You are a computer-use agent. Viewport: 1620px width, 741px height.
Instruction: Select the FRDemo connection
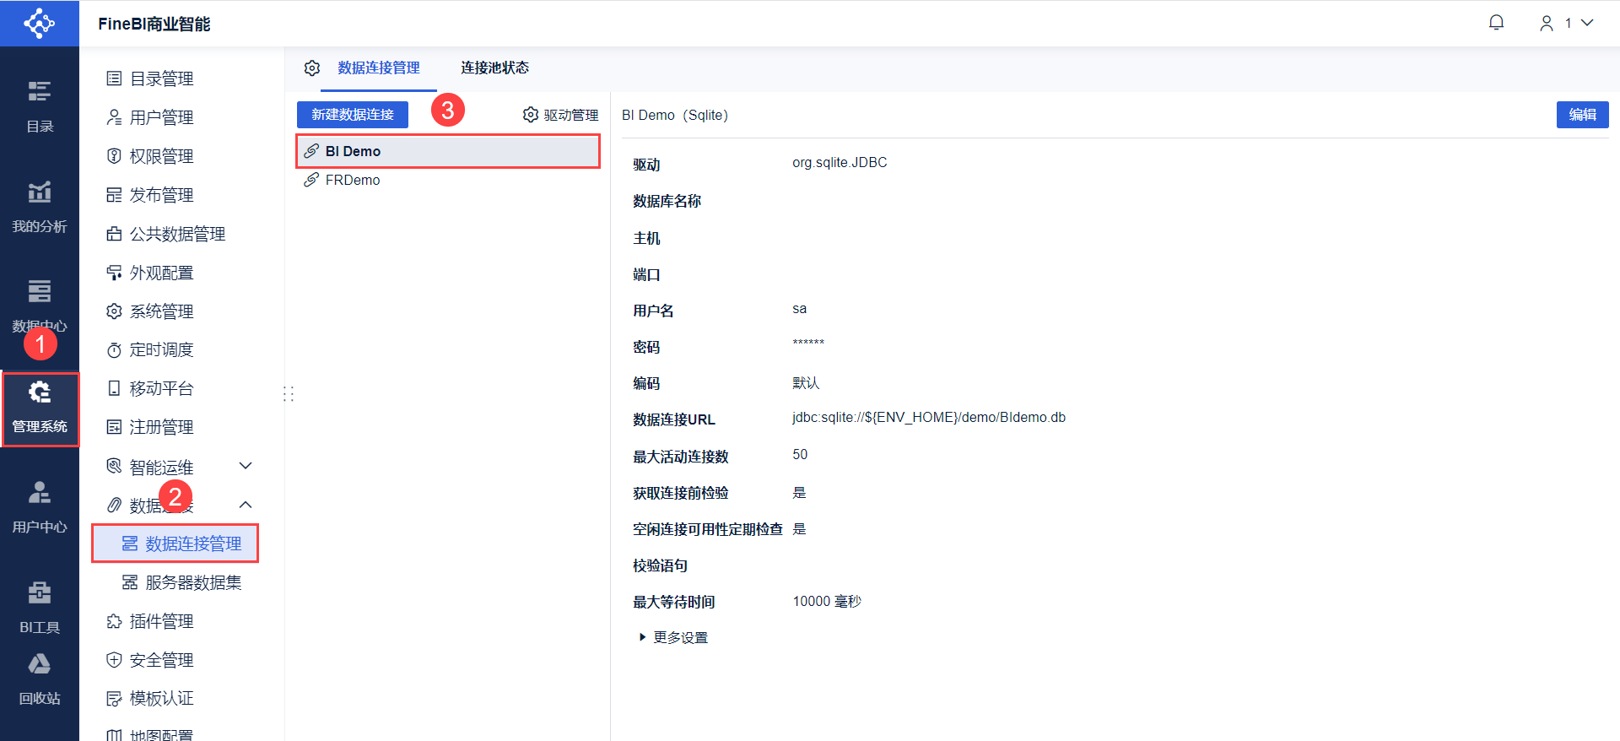click(x=448, y=180)
